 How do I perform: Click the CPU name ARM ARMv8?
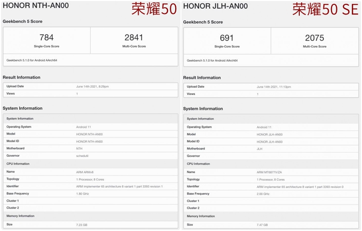click(x=85, y=172)
